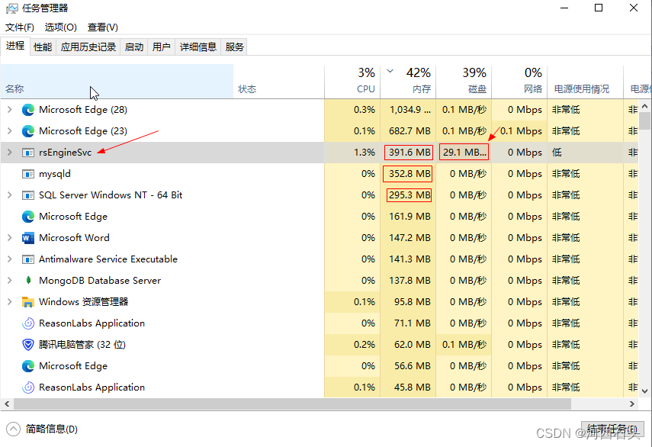Click the Antimalware Service Executable icon
Image resolution: width=652 pixels, height=447 pixels.
click(28, 259)
